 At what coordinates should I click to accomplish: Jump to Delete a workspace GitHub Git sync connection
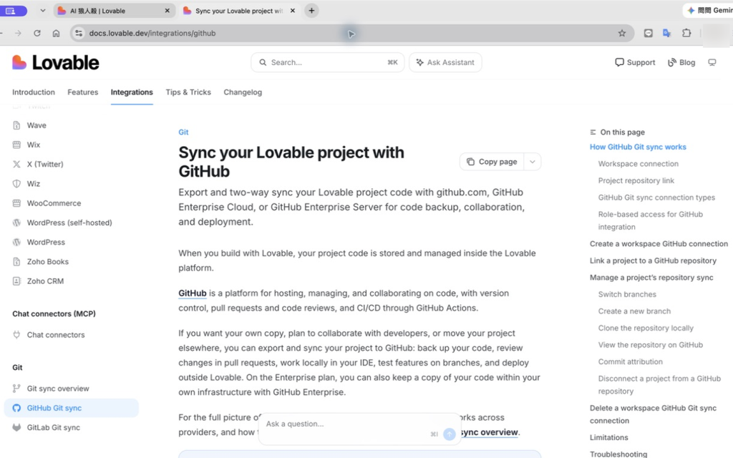coord(653,414)
